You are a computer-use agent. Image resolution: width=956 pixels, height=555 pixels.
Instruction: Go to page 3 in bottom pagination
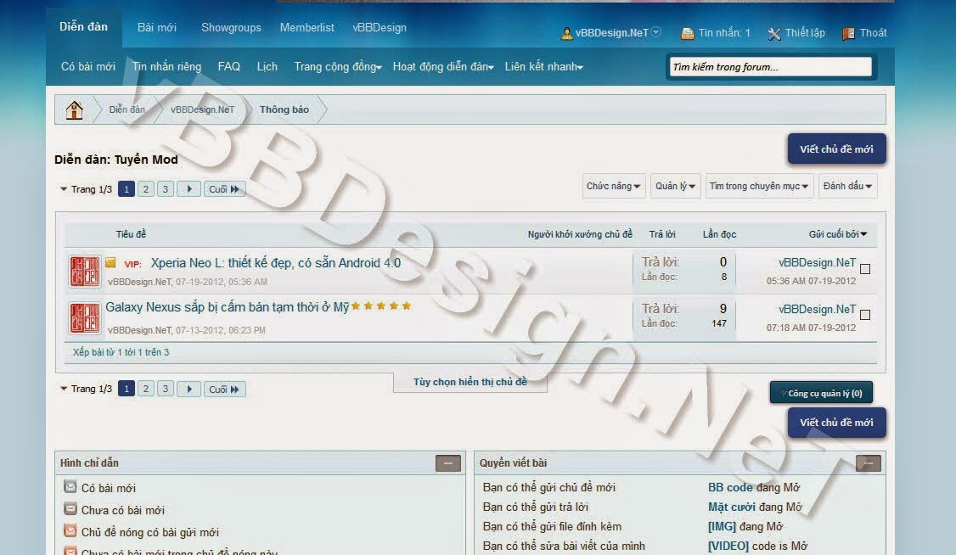166,389
